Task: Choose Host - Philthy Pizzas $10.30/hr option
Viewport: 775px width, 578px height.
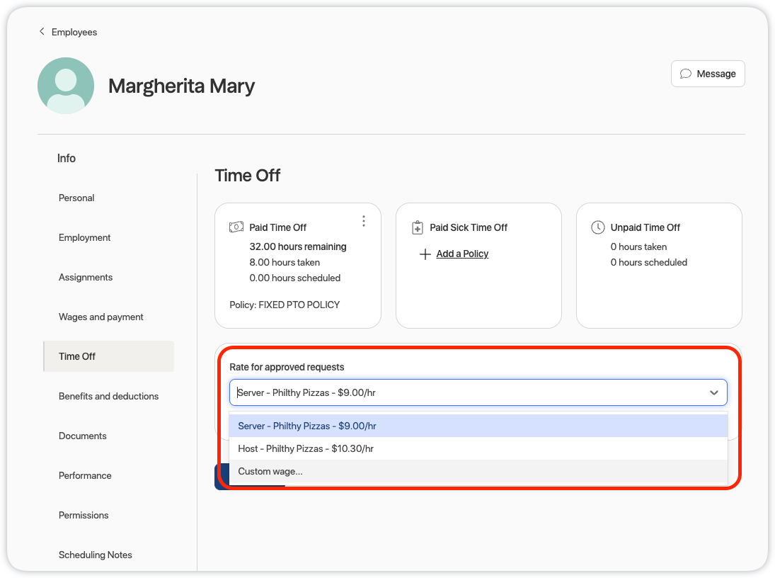Action: tap(306, 448)
